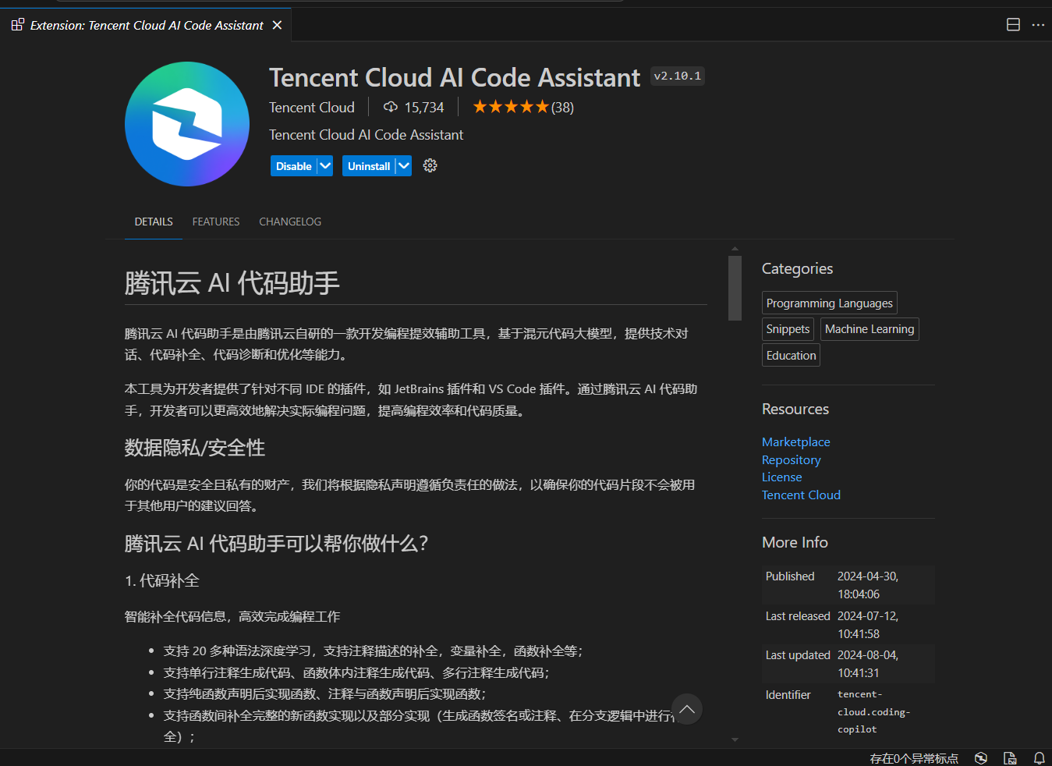The image size is (1052, 766).
Task: Click the More Info section heading
Action: pos(795,542)
